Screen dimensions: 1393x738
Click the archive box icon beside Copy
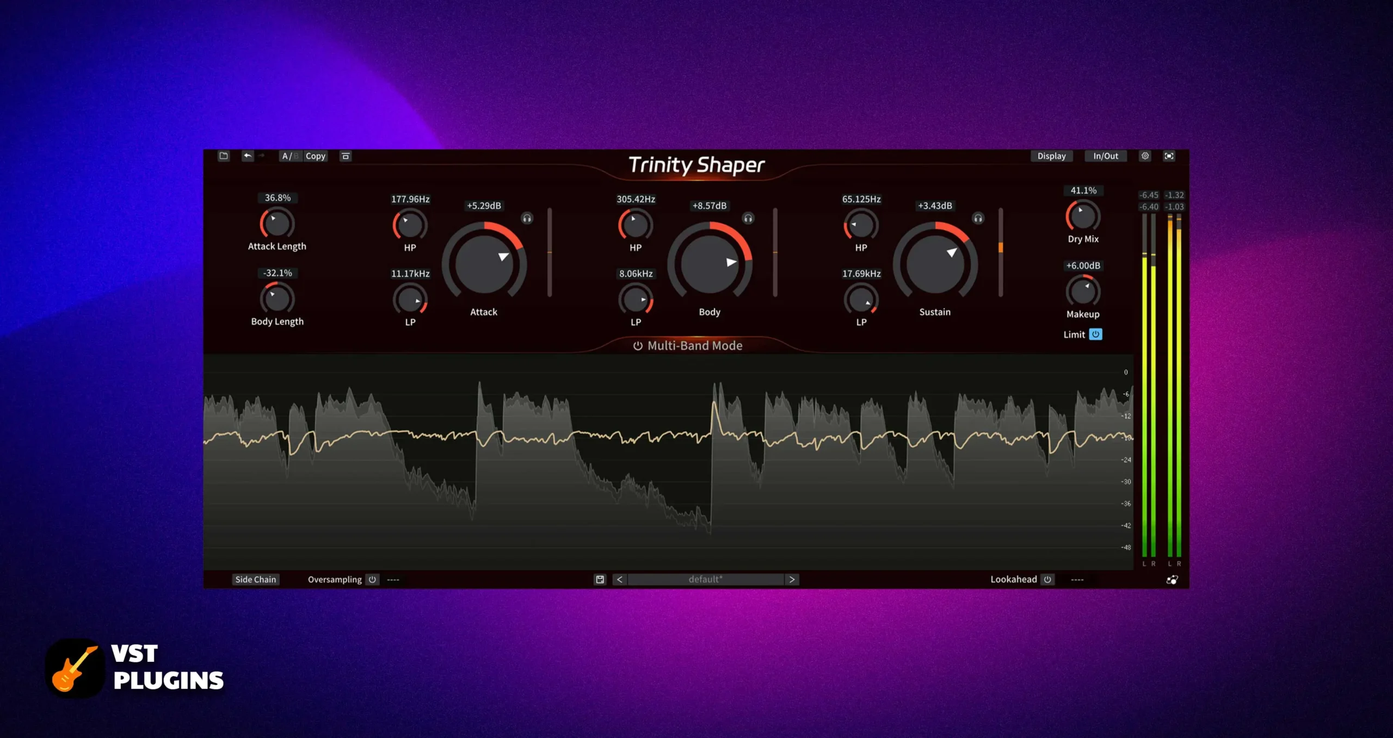[x=346, y=156]
